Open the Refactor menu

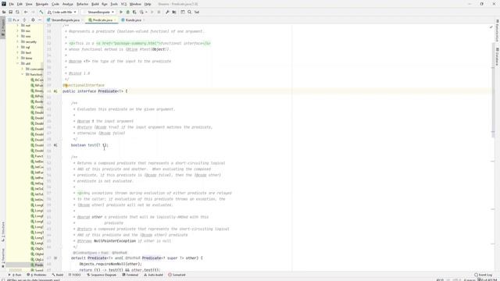[82, 4]
